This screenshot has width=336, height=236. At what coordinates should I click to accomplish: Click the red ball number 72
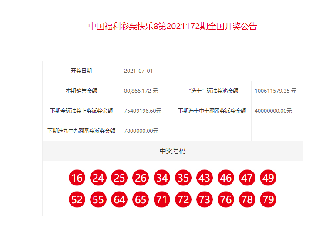(183, 199)
